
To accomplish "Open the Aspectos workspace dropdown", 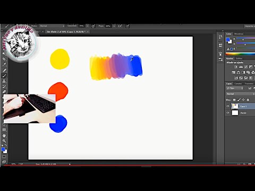I will point(250,26).
